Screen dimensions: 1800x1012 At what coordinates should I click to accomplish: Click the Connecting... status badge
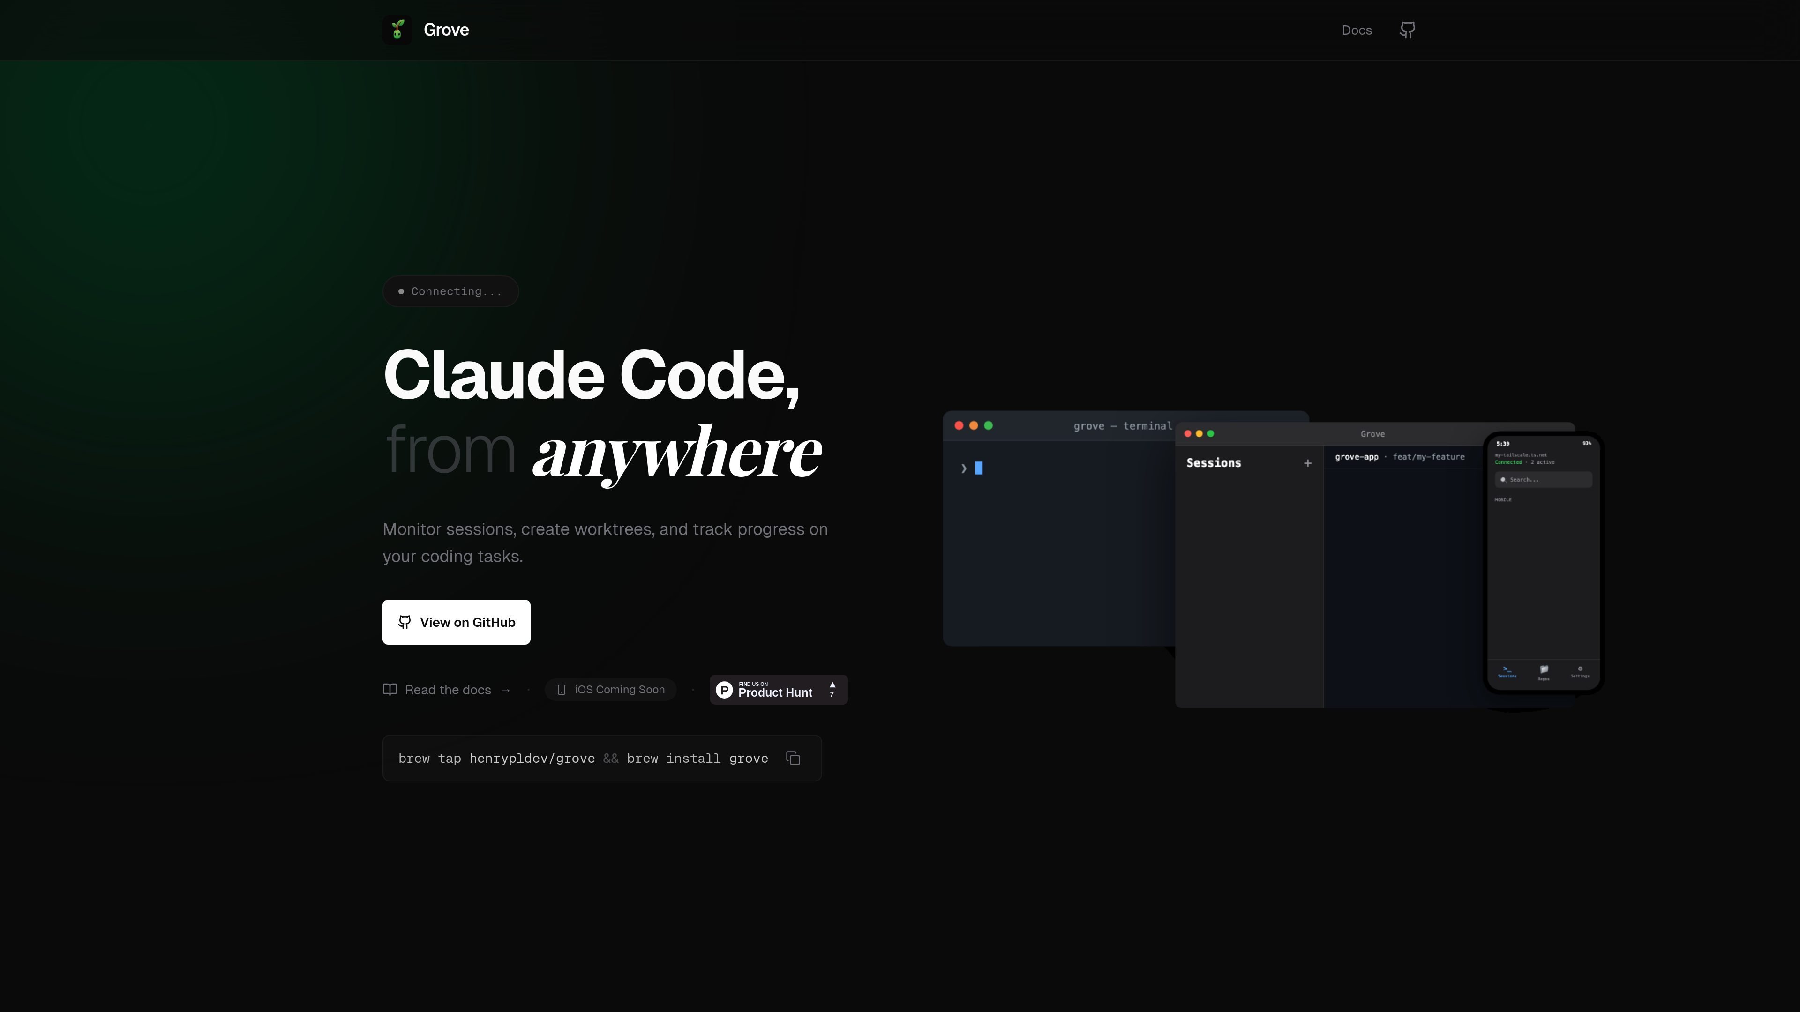click(x=450, y=291)
